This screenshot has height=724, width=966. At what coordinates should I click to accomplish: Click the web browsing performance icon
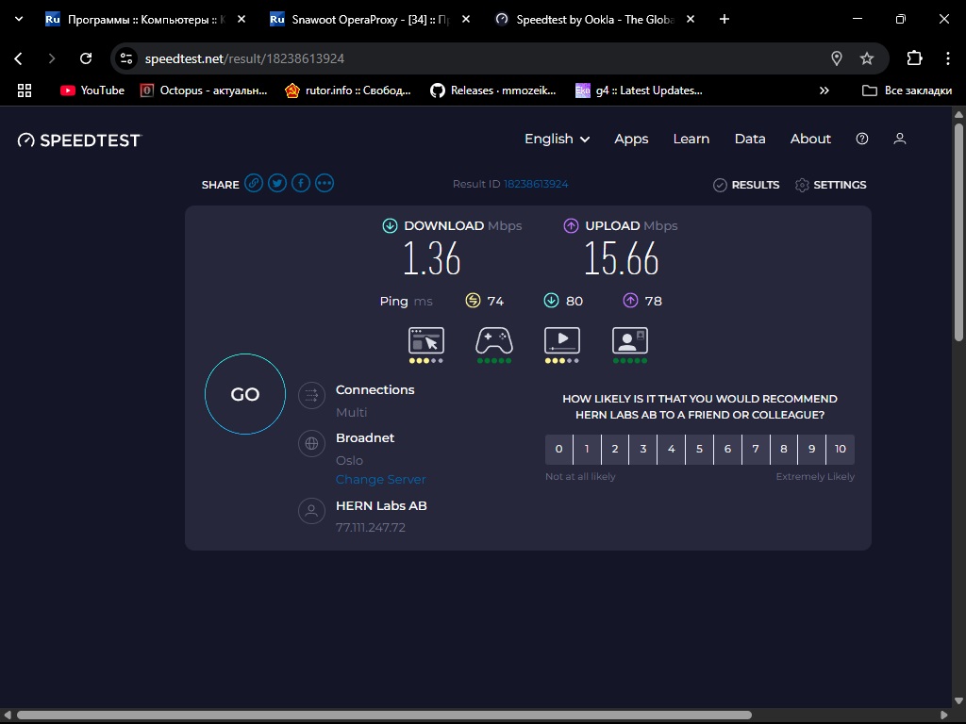(426, 340)
